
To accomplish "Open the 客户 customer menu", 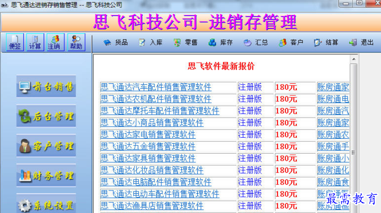I will [291, 42].
